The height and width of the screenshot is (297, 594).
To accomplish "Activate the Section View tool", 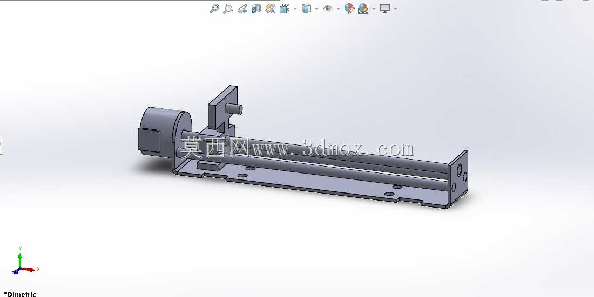I will point(256,8).
